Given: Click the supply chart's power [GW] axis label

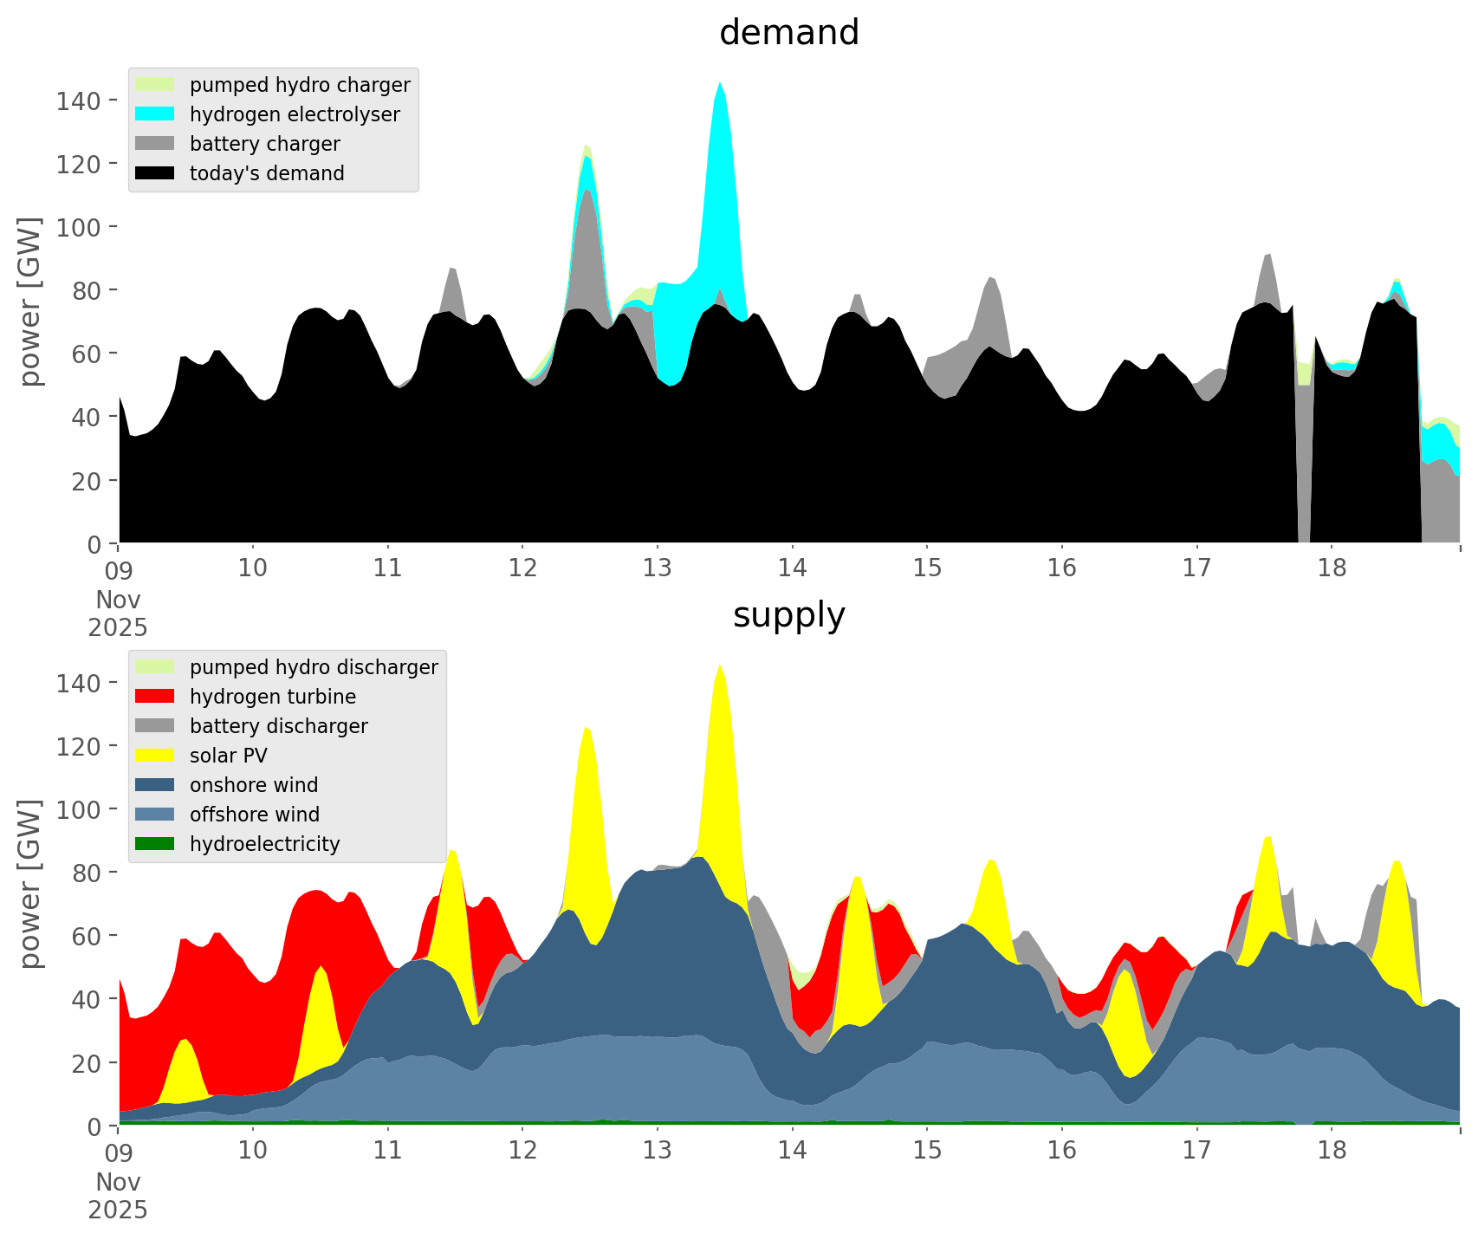Looking at the screenshot, I should click(x=29, y=884).
